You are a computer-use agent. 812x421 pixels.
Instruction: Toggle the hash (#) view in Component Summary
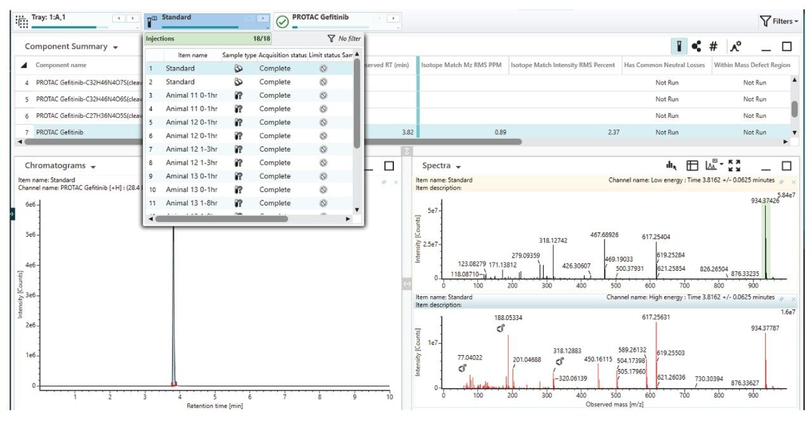tap(713, 46)
